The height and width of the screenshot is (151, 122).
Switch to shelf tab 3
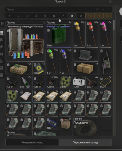click(x=27, y=16)
